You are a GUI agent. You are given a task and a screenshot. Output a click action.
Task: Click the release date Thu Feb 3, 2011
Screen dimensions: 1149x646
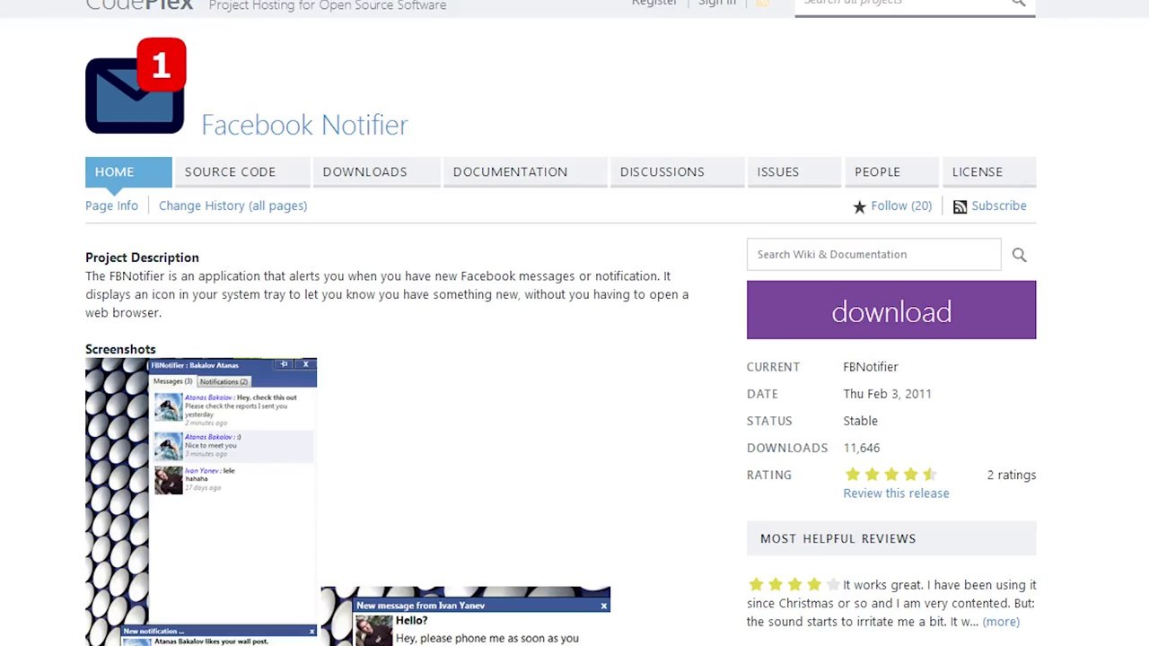tap(888, 394)
